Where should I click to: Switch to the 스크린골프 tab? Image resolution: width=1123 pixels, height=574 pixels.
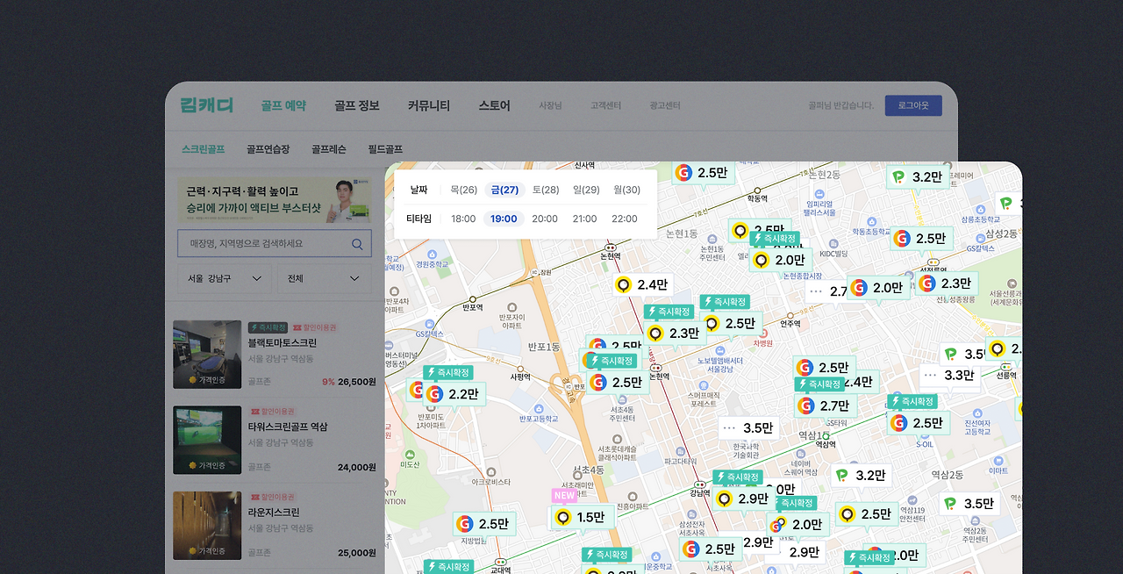(x=204, y=149)
